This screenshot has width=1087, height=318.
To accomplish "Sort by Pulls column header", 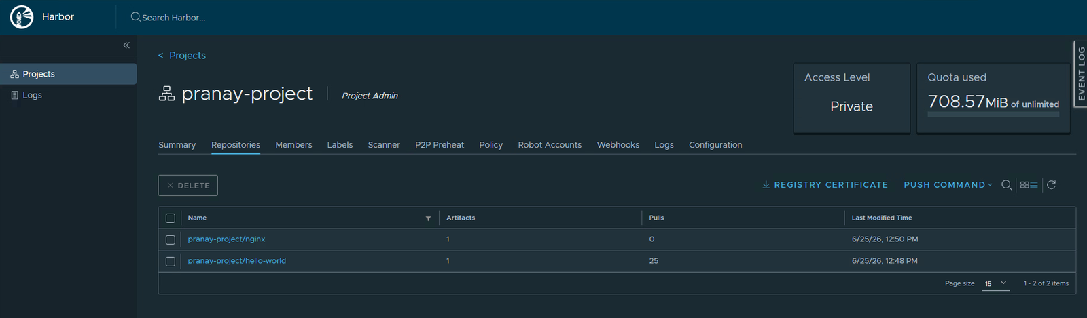I will tap(656, 218).
